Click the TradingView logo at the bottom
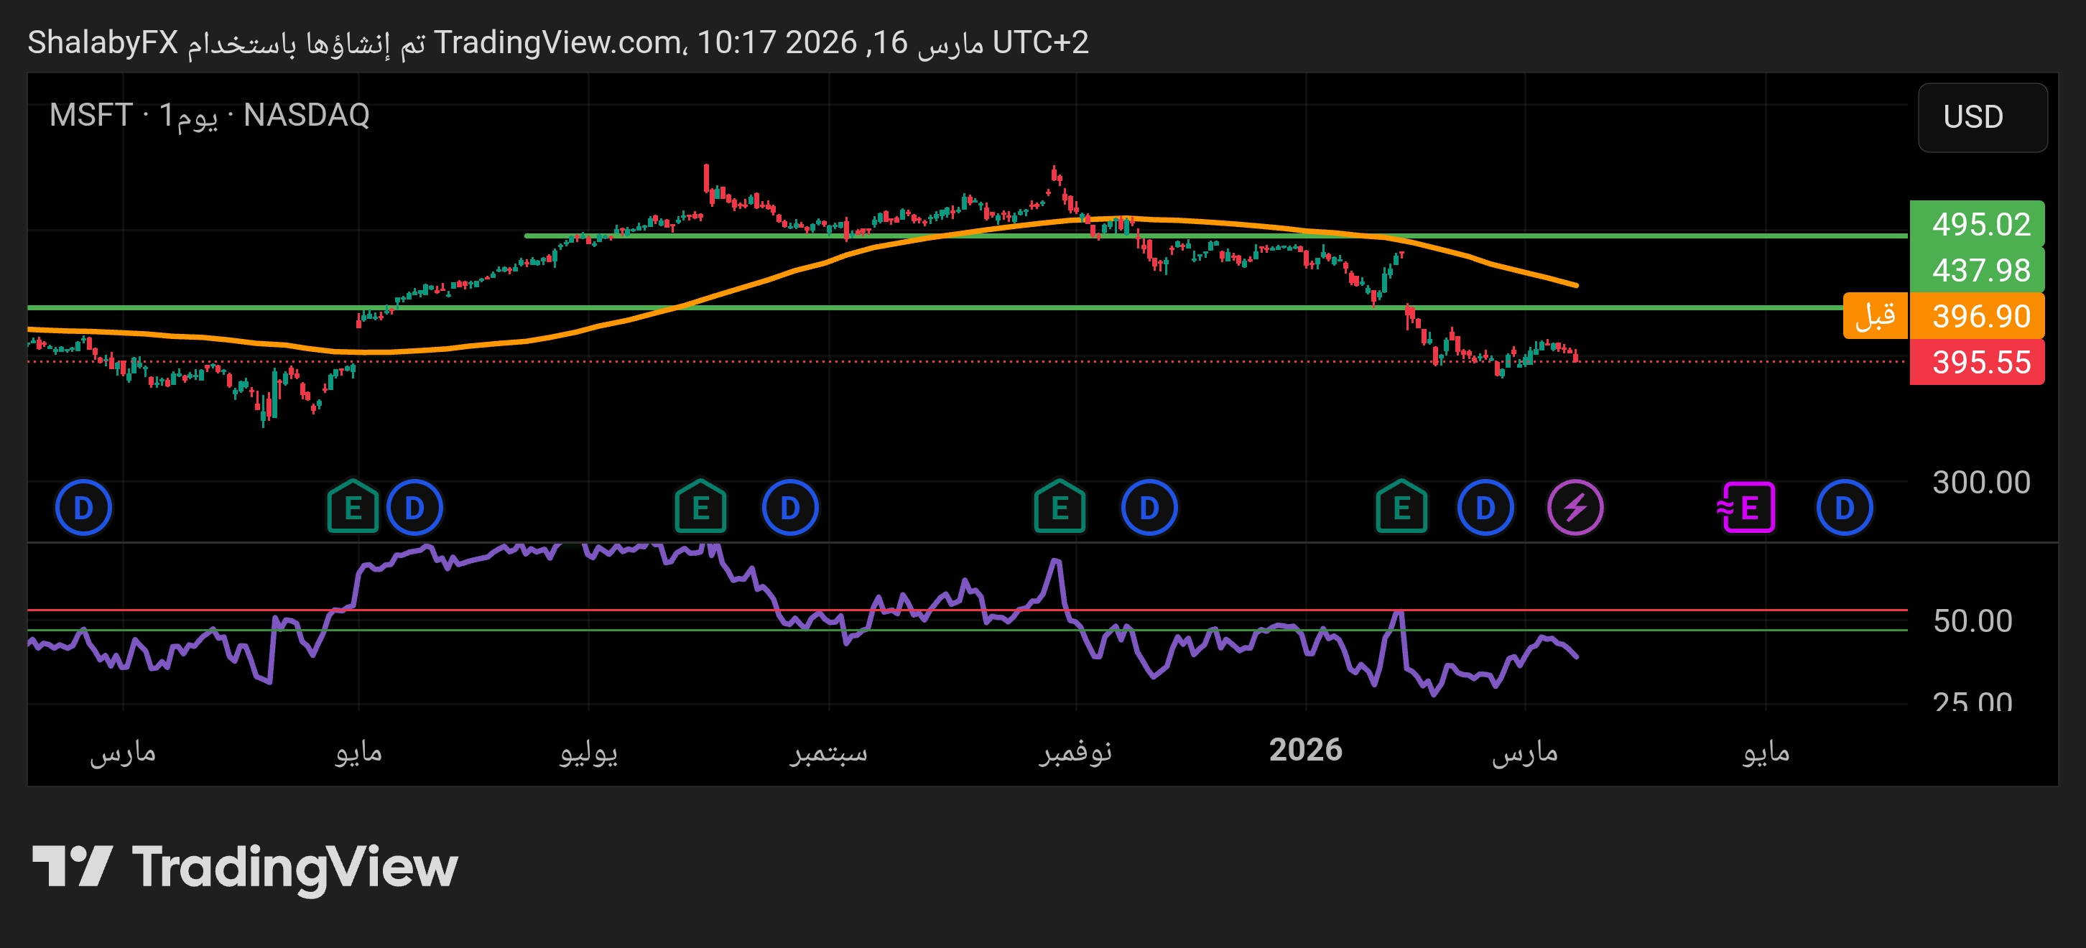This screenshot has width=2086, height=948. (x=244, y=867)
